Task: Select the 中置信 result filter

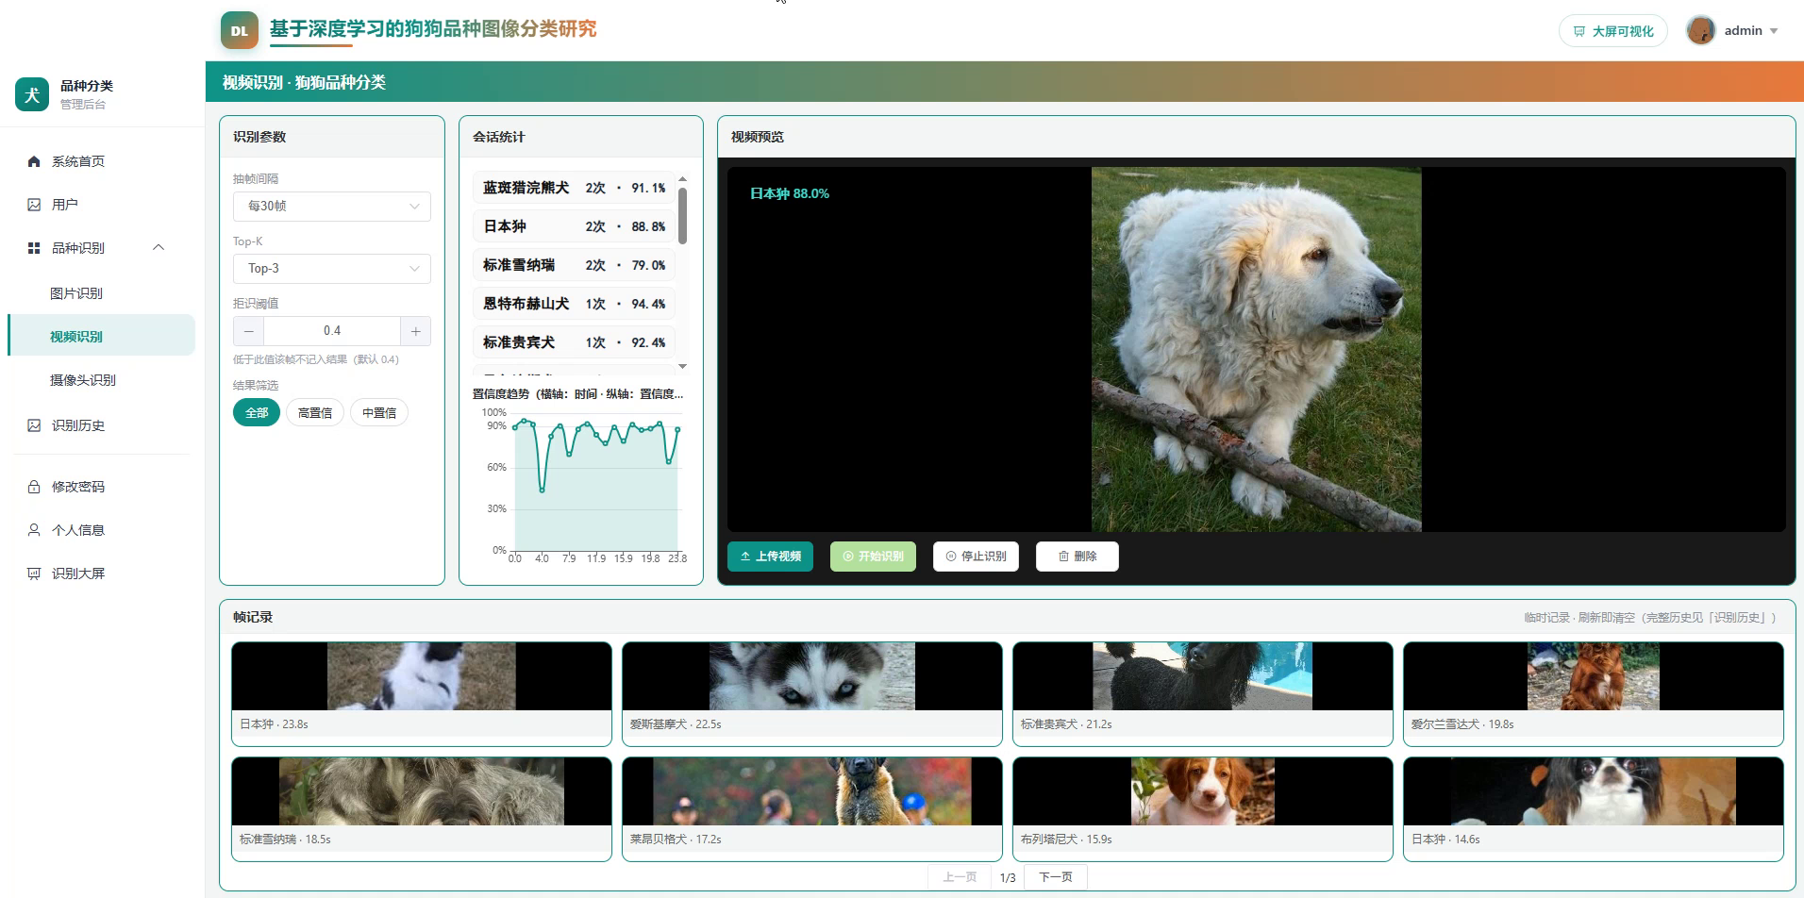Action: tap(379, 413)
